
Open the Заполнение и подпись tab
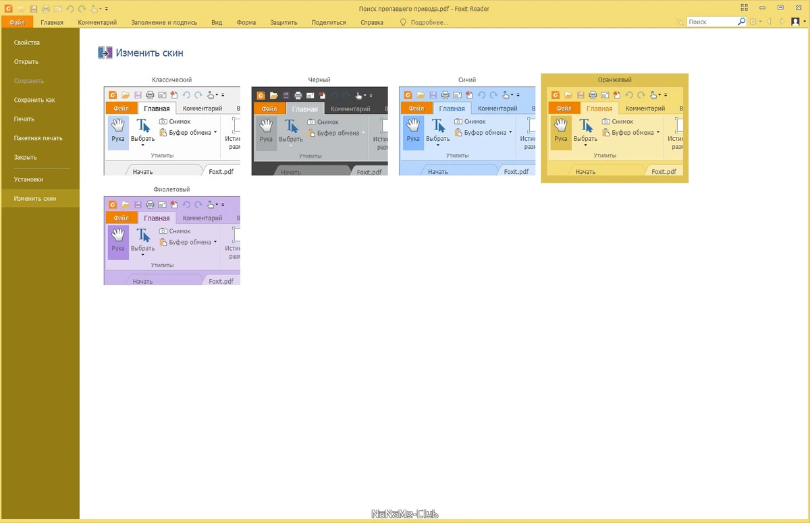[x=164, y=22]
